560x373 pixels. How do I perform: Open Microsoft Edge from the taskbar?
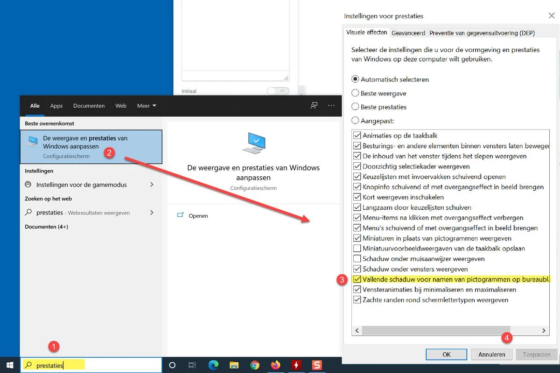[213, 365]
